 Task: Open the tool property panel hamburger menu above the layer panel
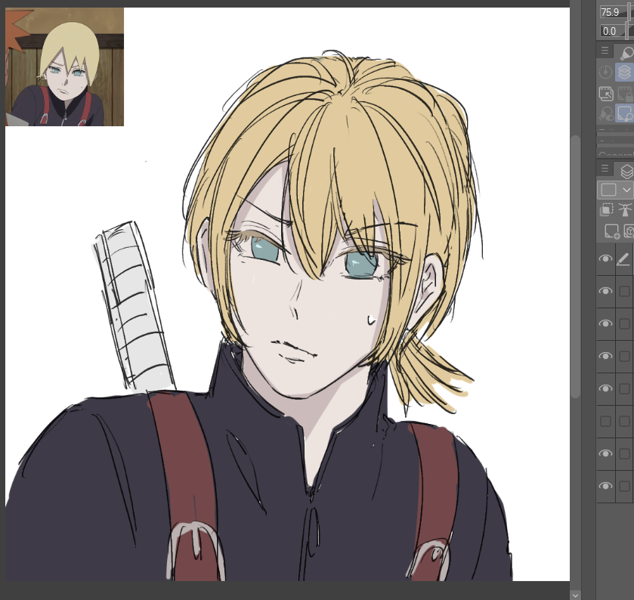coord(605,51)
